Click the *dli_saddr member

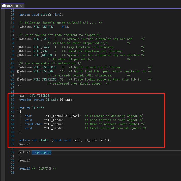pos(54,128)
